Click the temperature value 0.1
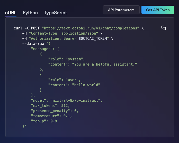The image size is (179, 143). click(x=67, y=116)
